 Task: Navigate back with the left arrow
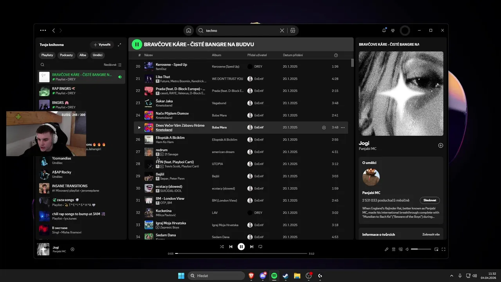pos(54,30)
